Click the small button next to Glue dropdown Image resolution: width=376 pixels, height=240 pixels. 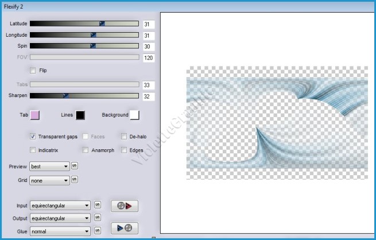[x=97, y=231]
